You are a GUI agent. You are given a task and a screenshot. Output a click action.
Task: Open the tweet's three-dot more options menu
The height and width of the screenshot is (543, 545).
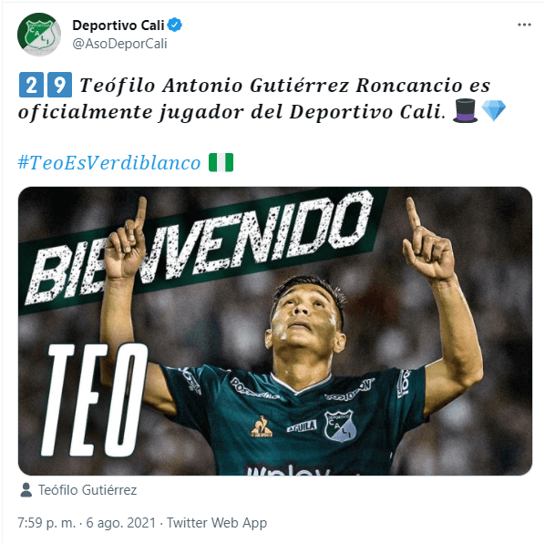point(524,25)
